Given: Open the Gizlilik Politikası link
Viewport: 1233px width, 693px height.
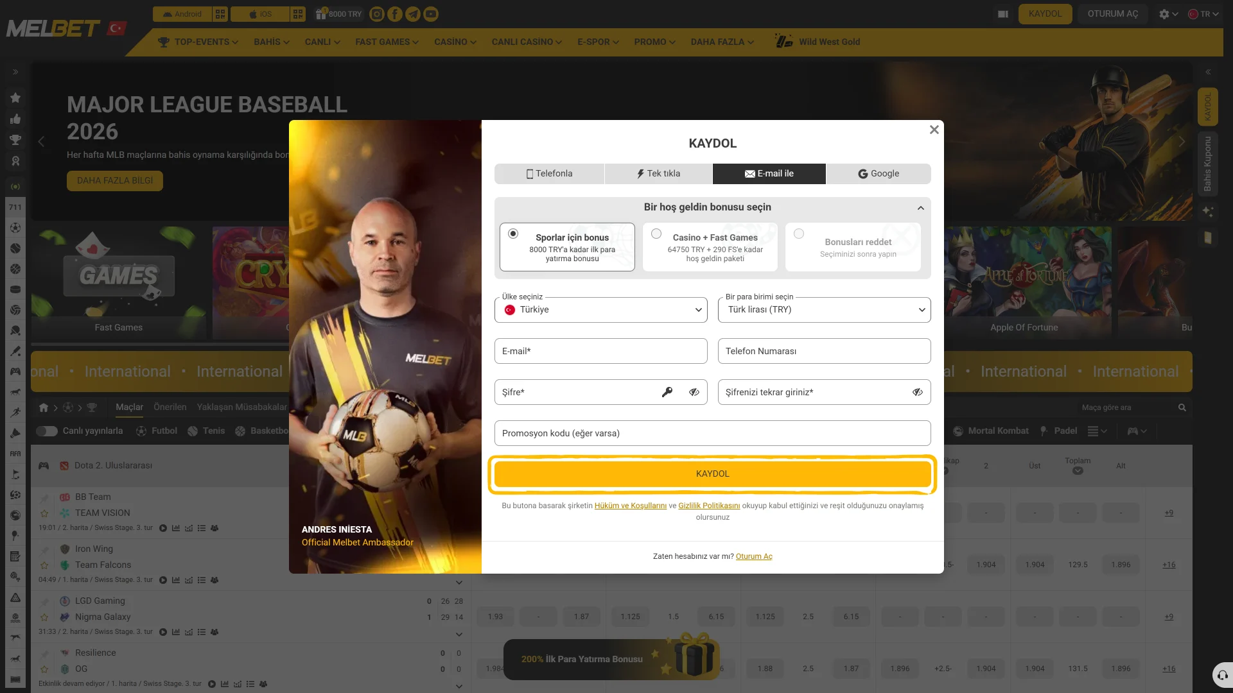Looking at the screenshot, I should (709, 506).
